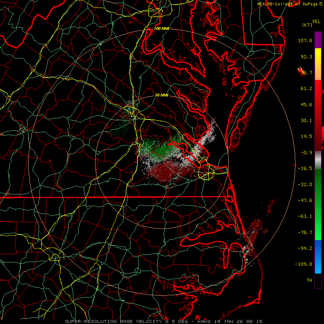The height and width of the screenshot is (324, 324).
Task: Click the 100 NMI range ring label
Action: tap(162, 28)
